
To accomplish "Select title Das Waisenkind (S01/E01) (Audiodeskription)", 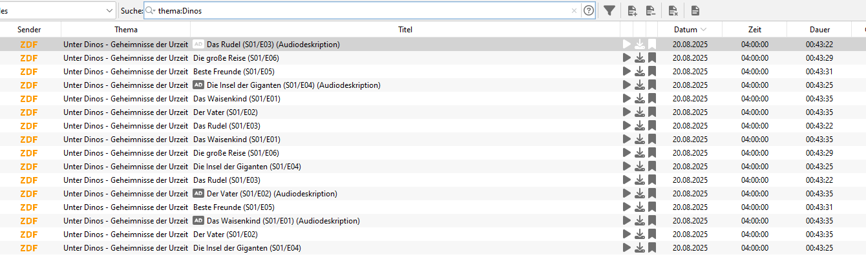I will 283,221.
